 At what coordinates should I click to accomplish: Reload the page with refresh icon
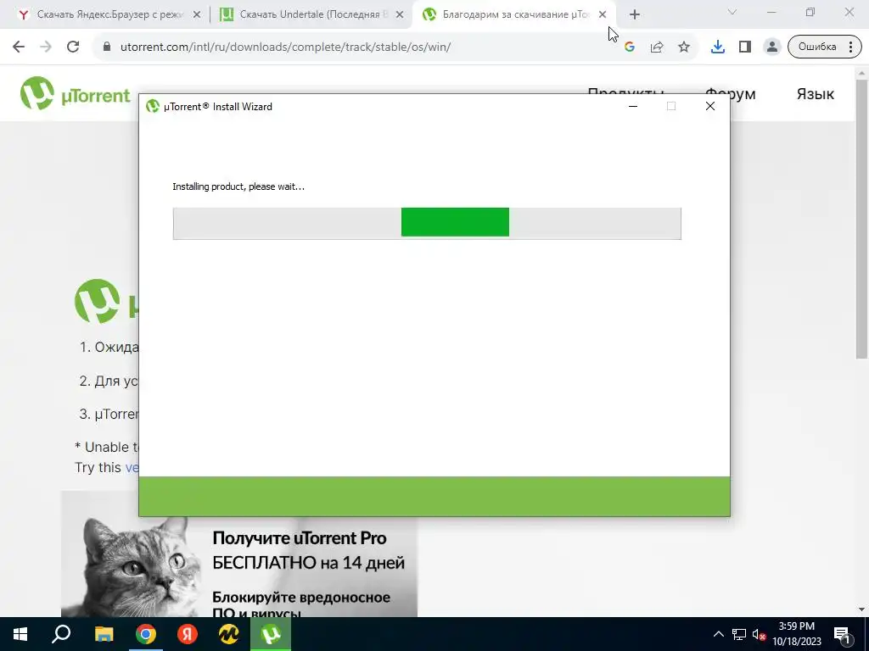[x=73, y=47]
